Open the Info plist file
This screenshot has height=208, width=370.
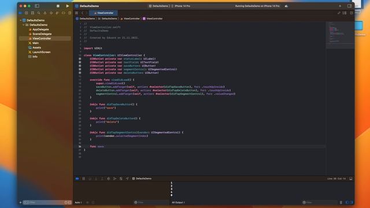[35, 57]
